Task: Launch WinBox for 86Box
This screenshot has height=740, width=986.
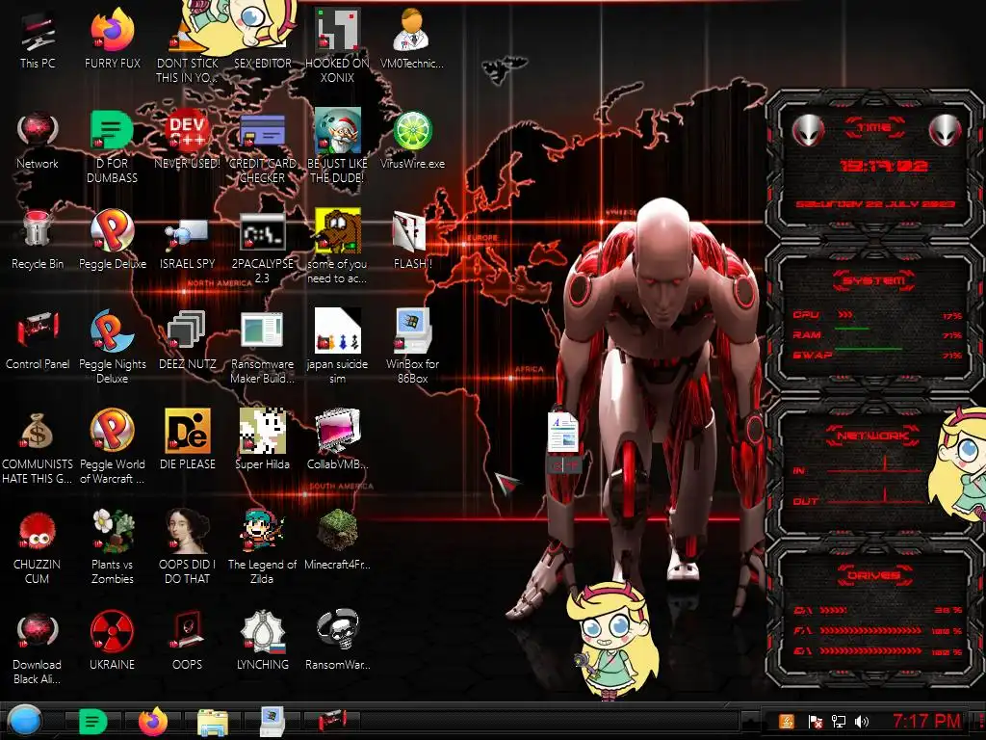Action: point(412,346)
